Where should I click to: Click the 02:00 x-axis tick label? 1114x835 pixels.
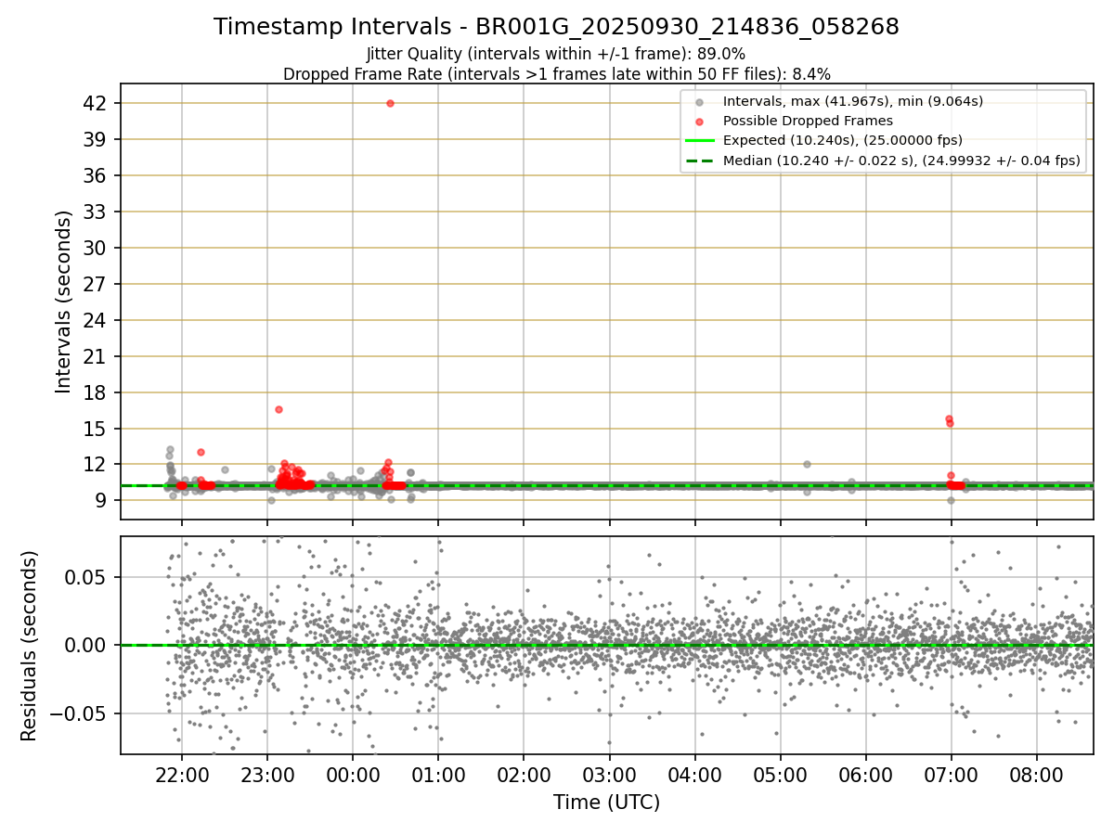pyautogui.click(x=524, y=777)
